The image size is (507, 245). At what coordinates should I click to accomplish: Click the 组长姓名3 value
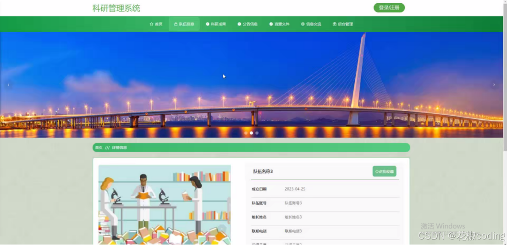pos(293,217)
